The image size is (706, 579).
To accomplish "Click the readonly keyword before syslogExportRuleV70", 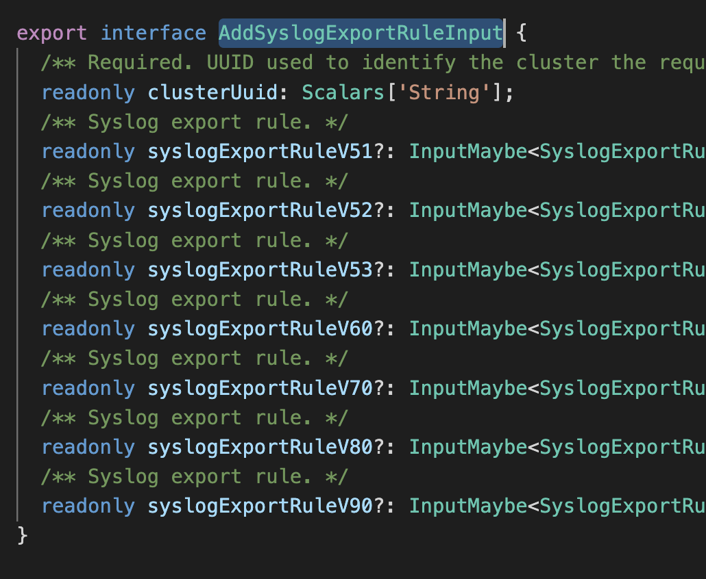I will tap(88, 389).
